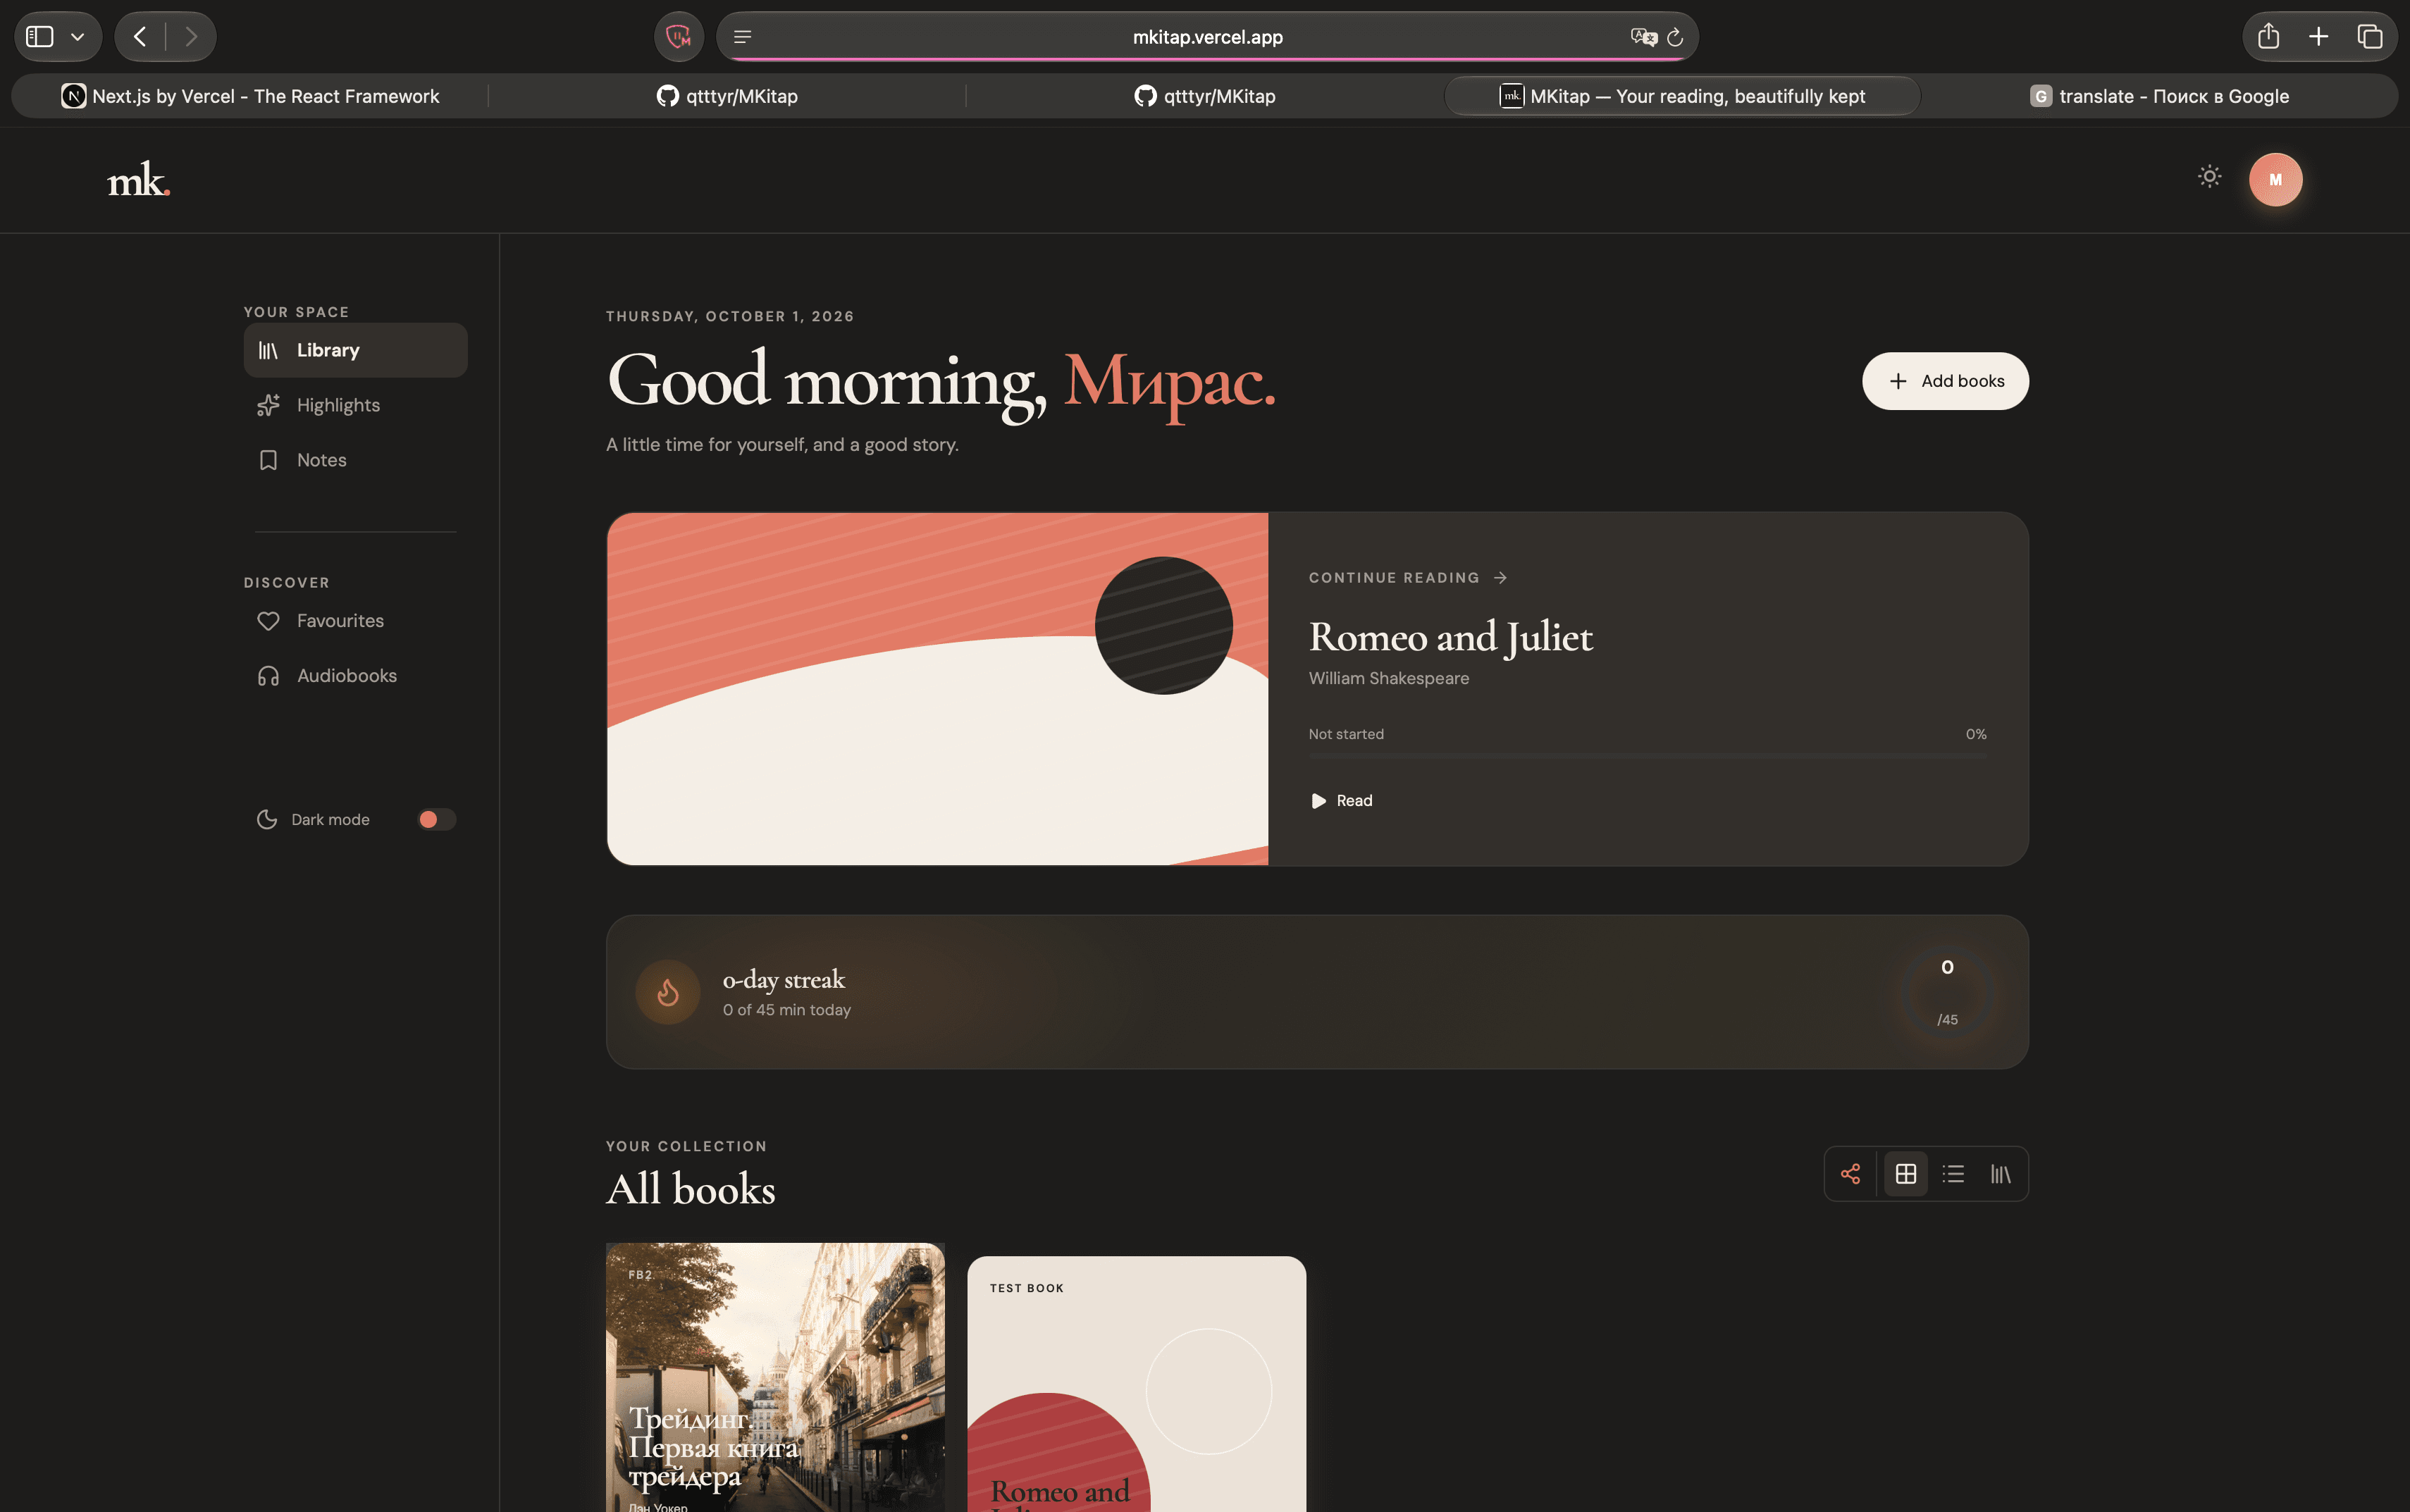This screenshot has height=1512, width=2410.
Task: Click the streak flame icon
Action: (x=667, y=992)
